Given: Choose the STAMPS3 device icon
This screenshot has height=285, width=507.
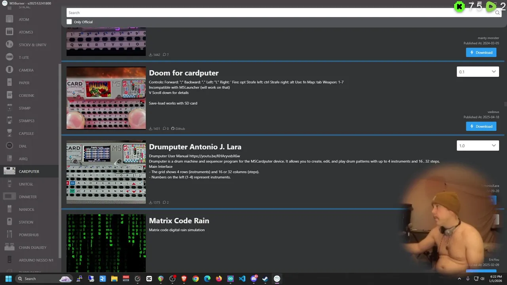Looking at the screenshot, I should 10,121.
